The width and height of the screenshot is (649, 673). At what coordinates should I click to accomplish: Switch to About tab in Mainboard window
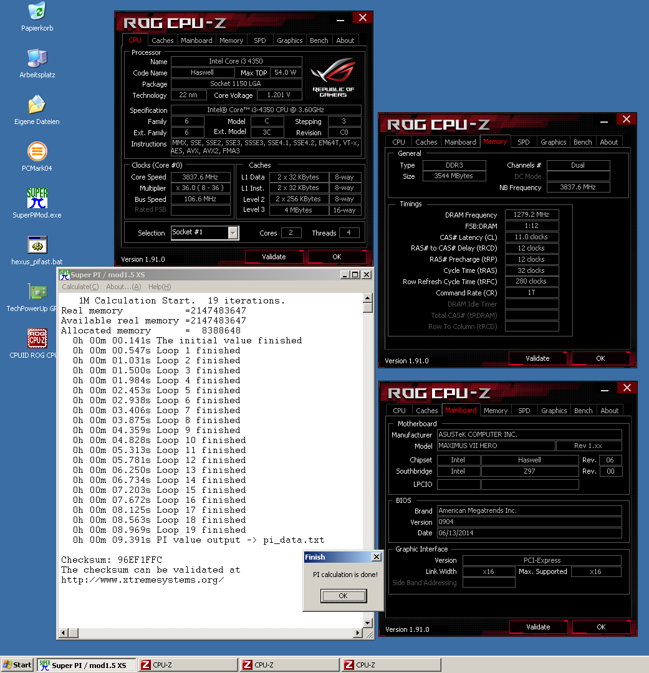pyautogui.click(x=609, y=411)
